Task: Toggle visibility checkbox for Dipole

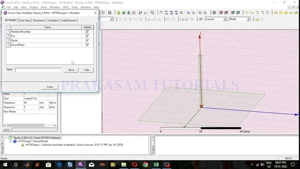Action: coord(88,40)
